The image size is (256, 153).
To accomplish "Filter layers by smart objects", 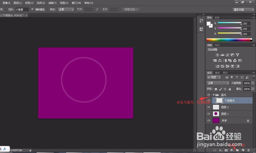I will point(247,77).
